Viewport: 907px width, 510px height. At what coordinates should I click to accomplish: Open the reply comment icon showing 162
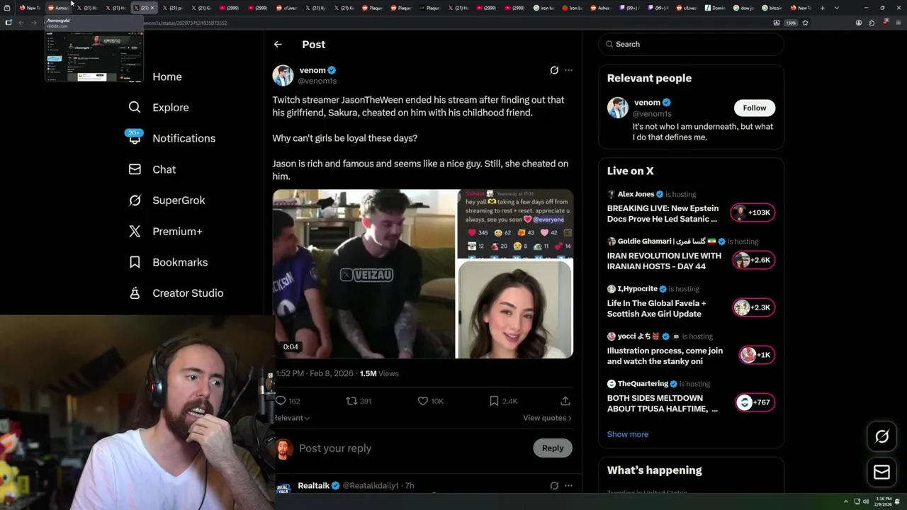(x=281, y=401)
